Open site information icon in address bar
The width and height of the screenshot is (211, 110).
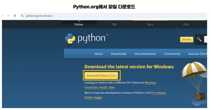tap(22, 16)
